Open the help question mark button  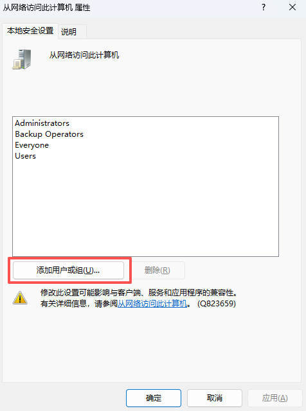pos(264,7)
